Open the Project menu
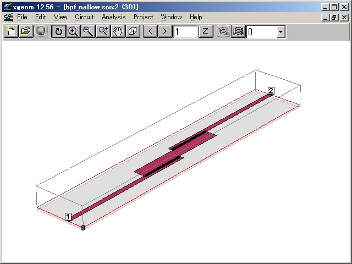The height and width of the screenshot is (264, 352). (x=143, y=17)
